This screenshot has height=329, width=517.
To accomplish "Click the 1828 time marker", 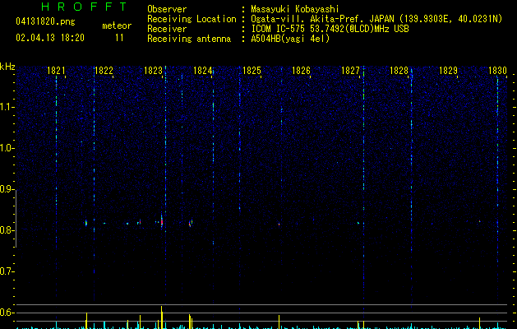I will click(x=399, y=71).
